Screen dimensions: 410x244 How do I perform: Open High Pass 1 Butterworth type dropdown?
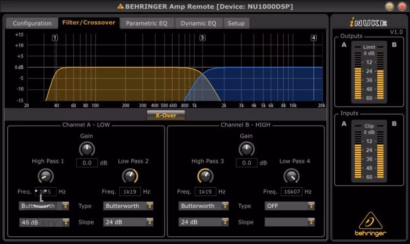coord(44,206)
